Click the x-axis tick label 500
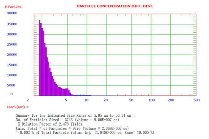The image size is (209, 139). click(x=197, y=100)
